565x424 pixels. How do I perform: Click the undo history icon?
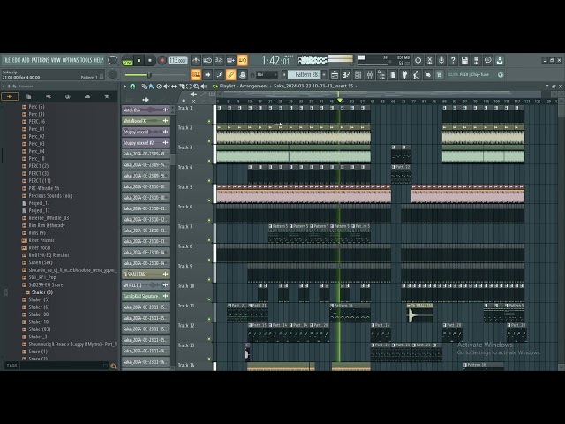pos(418,60)
